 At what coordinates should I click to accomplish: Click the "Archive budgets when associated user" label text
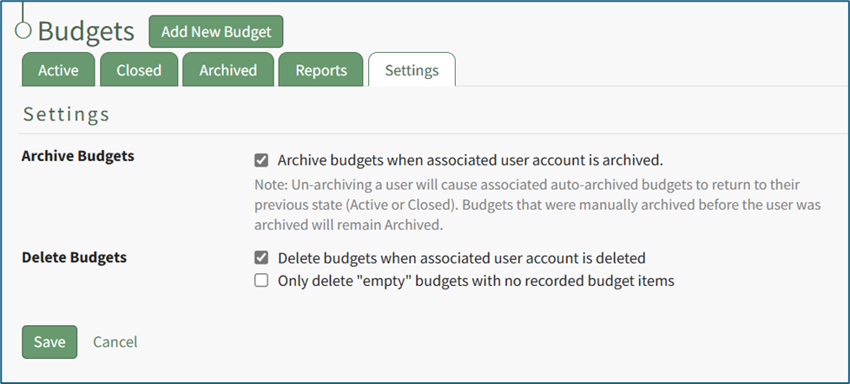(470, 160)
